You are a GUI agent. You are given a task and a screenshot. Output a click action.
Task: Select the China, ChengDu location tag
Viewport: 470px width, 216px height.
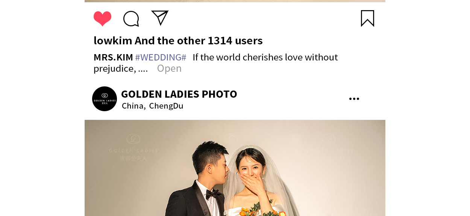[153, 106]
